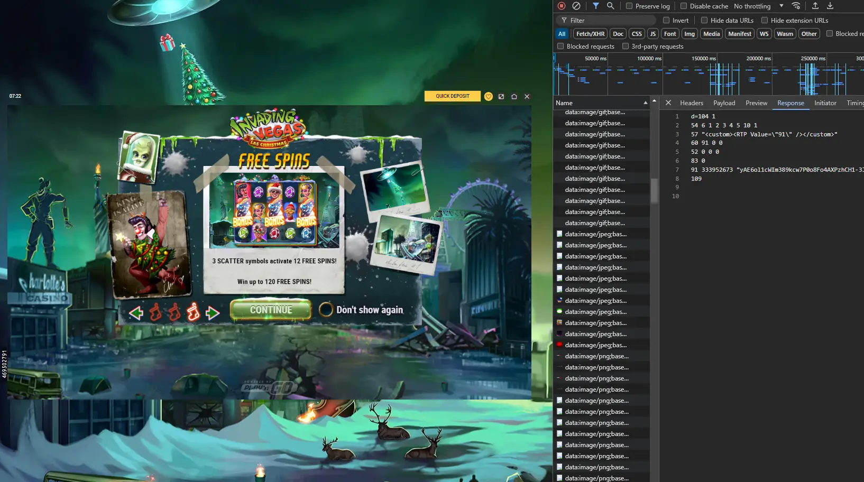Open game in fullscreen expand icon
This screenshot has width=864, height=482.
[x=501, y=96]
